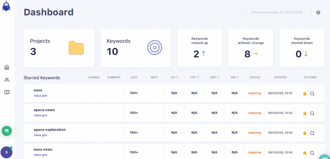The image size is (330, 159).
Task: Open nasa.gov link under space exploration
Action: coord(41,135)
